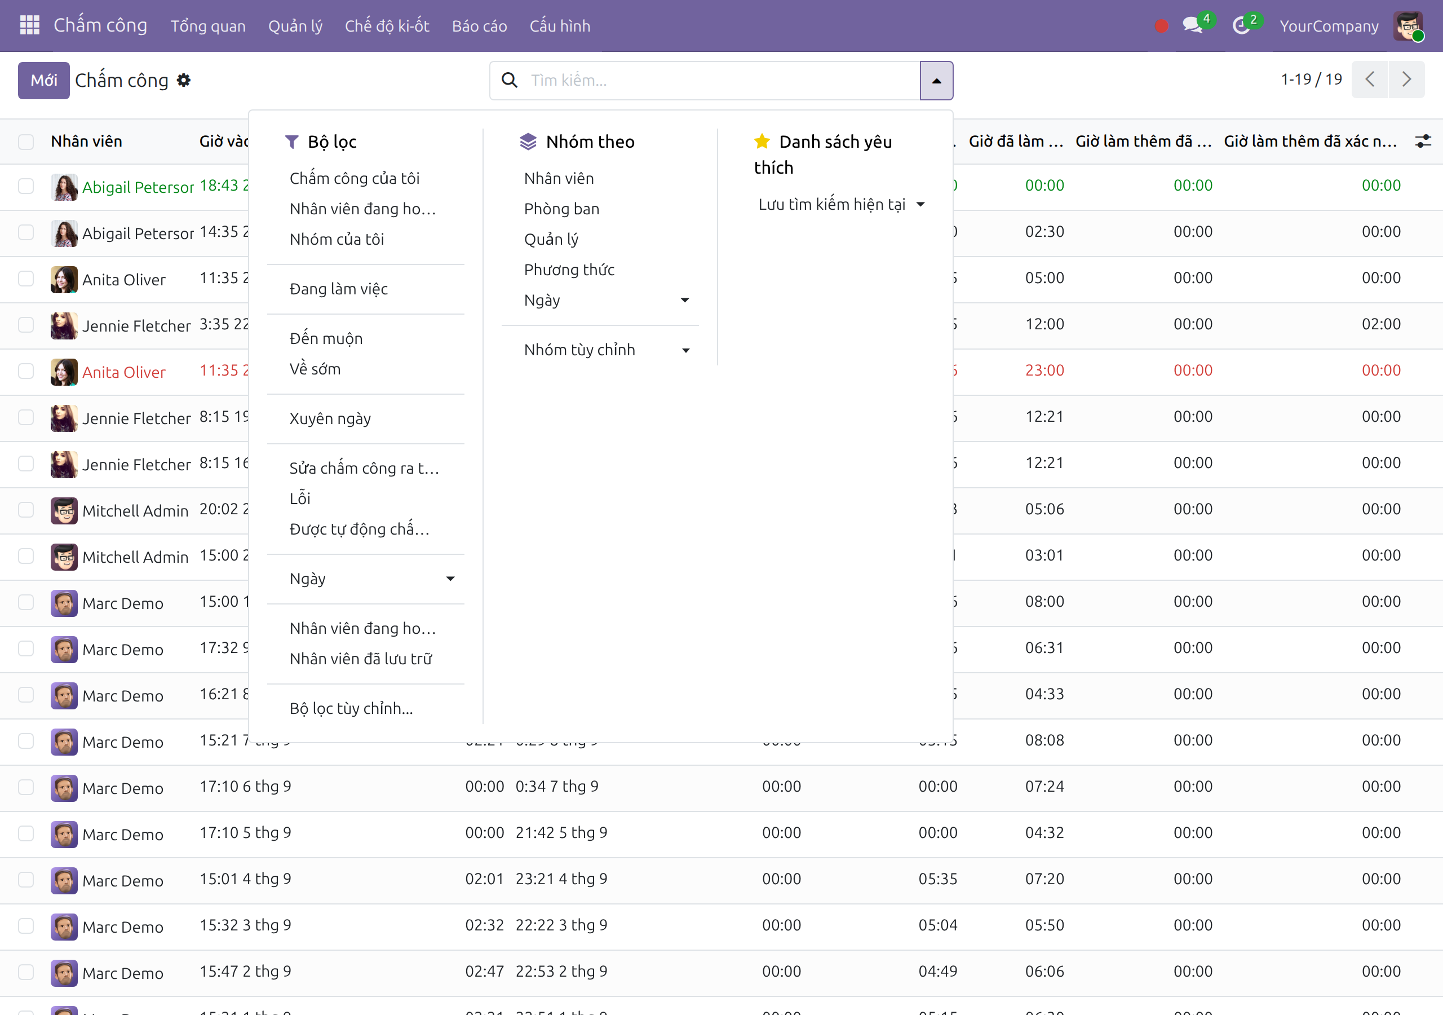Expand Nhóm tùy chỉnh dropdown
The height and width of the screenshot is (1015, 1443).
[x=607, y=350]
